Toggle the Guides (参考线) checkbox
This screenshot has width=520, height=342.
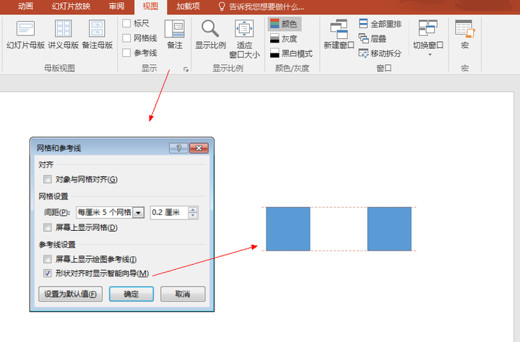(126, 53)
